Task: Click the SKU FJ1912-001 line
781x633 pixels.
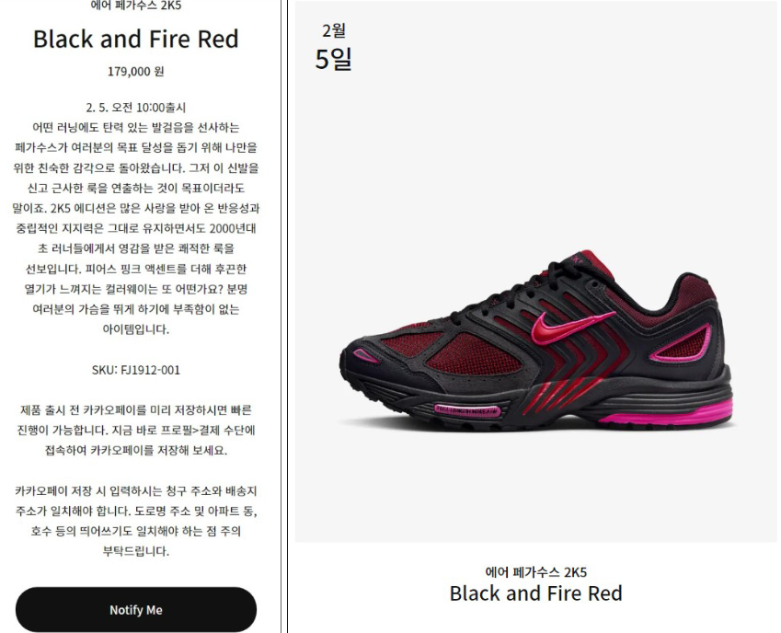Action: tap(136, 370)
